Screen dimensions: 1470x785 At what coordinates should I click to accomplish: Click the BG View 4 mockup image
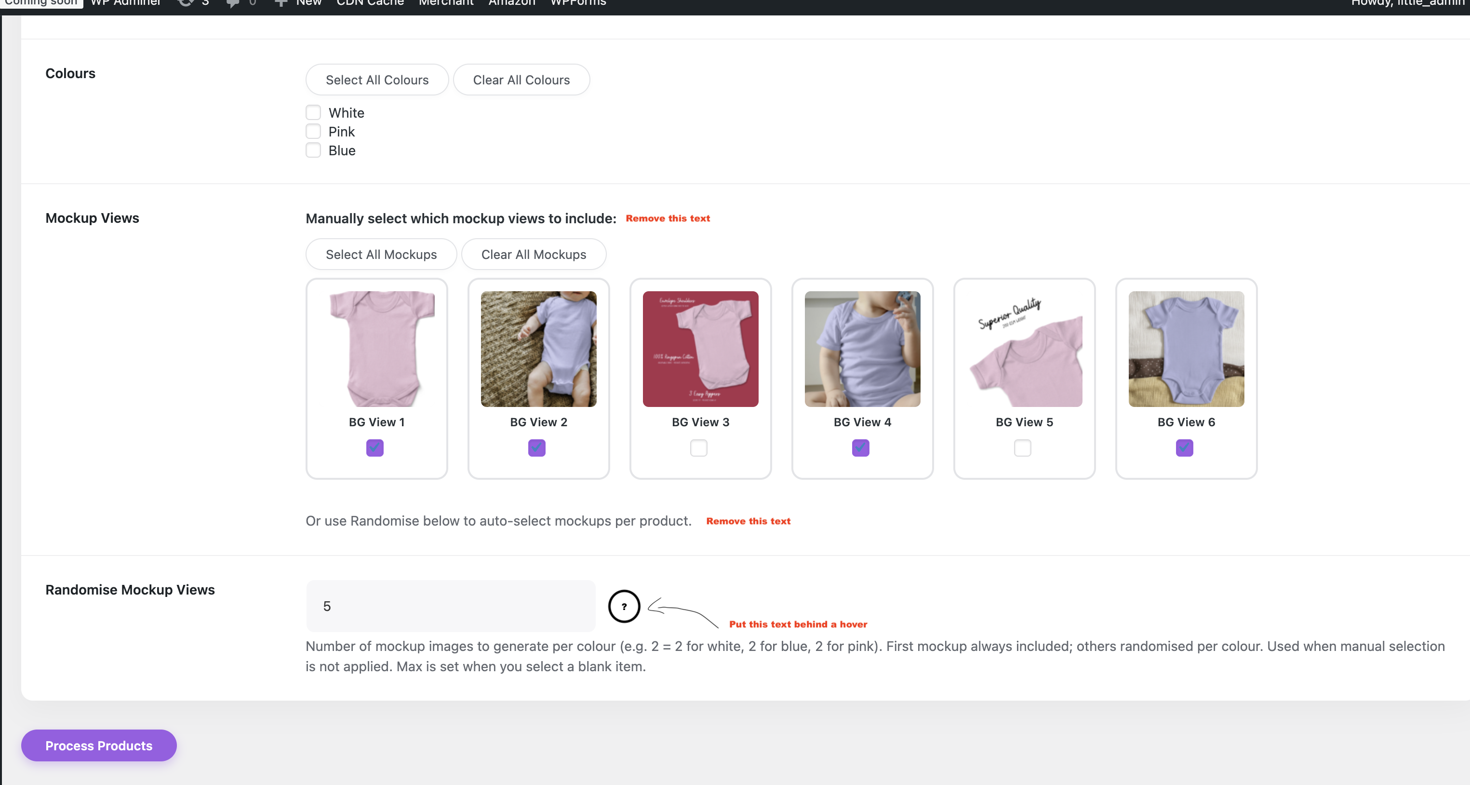862,349
